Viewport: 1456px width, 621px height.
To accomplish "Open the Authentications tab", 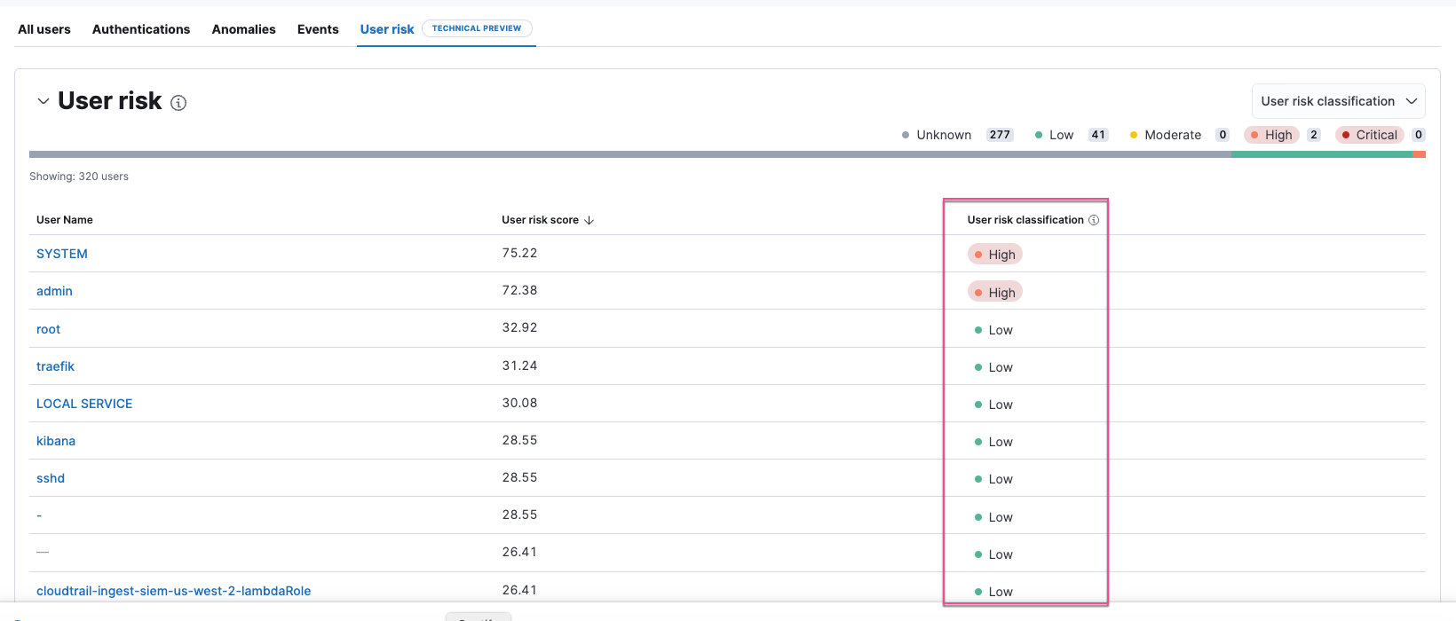I will click(x=141, y=29).
